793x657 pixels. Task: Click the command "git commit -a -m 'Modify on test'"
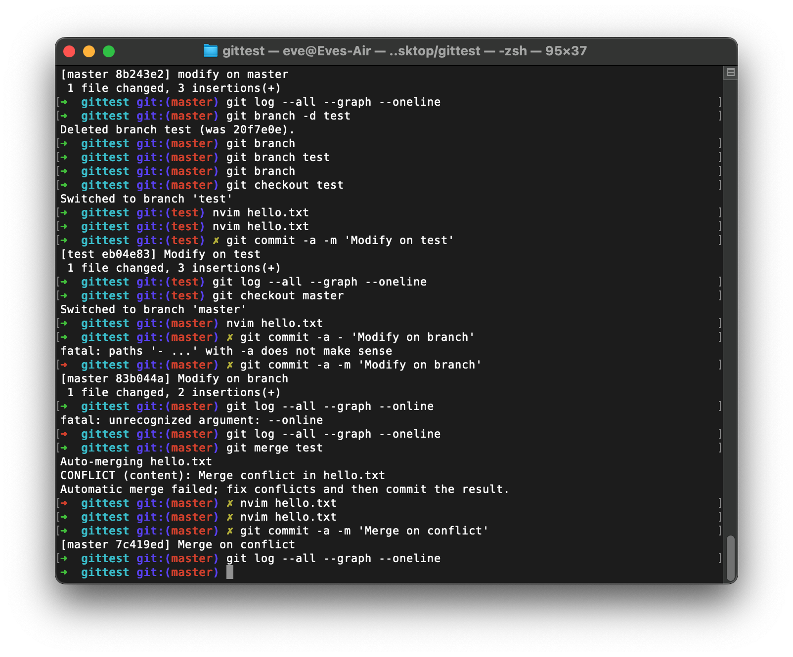pyautogui.click(x=340, y=241)
